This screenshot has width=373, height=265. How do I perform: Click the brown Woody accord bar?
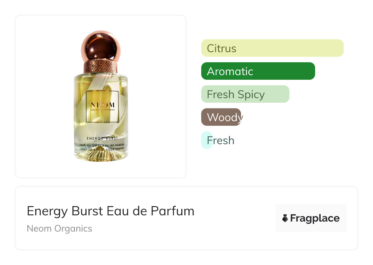[x=221, y=117]
